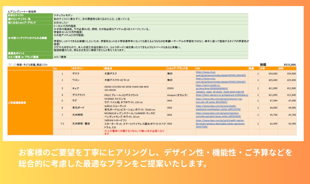Viewport: 310px width, 184px height.
Task: Select the 木製デスクキャビネット product name cell
Action: 135,80
